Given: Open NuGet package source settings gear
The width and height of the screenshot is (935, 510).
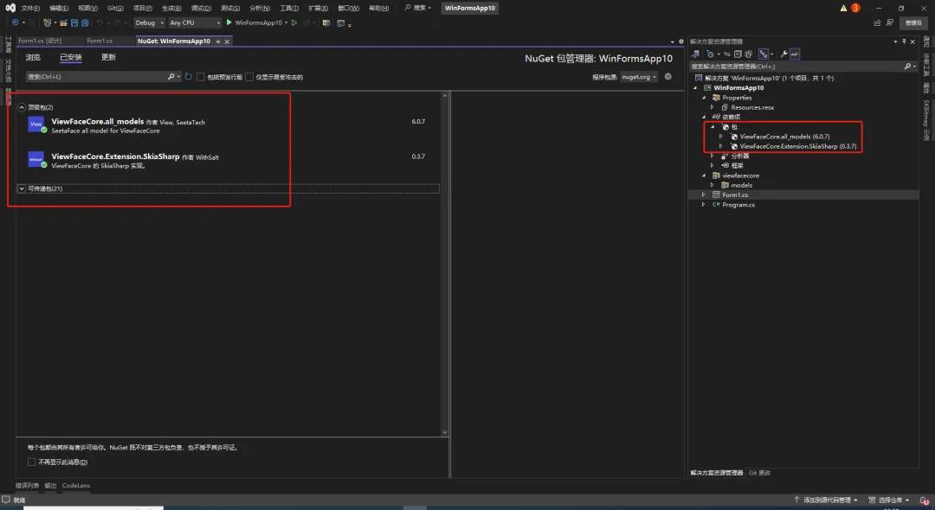Looking at the screenshot, I should point(667,77).
